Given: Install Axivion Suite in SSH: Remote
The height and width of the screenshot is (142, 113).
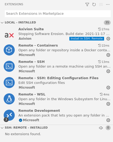Looking at the screenshot, I should [x=87, y=38].
